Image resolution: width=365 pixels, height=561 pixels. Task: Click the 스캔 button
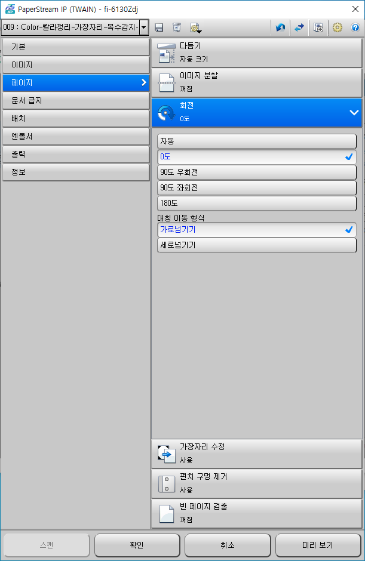tap(47, 545)
